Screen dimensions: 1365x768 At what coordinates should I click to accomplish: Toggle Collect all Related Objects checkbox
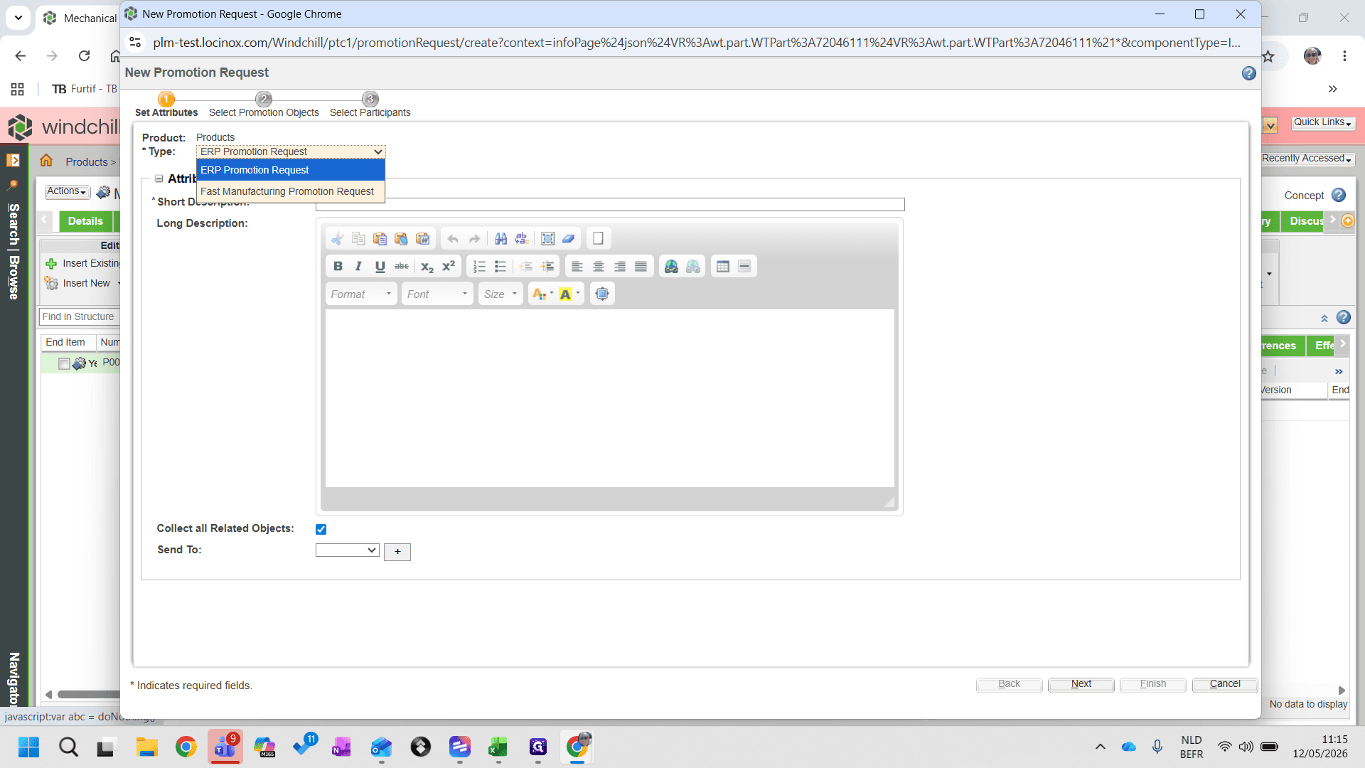coord(321,529)
